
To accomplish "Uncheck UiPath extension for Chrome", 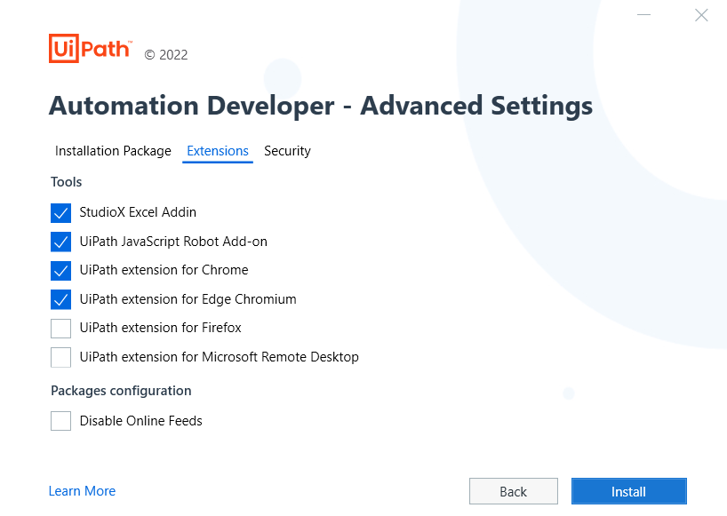I will [60, 270].
